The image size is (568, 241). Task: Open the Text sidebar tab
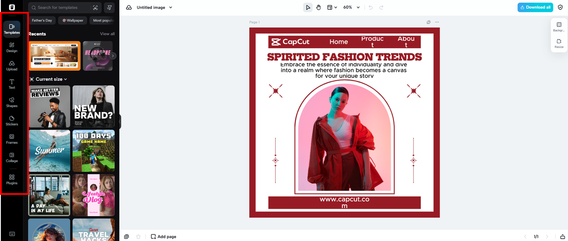12,84
